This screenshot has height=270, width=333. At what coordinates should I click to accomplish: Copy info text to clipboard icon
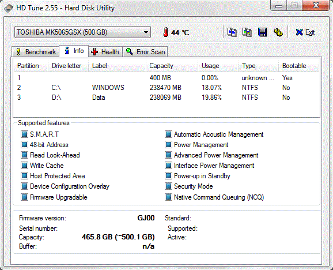232,32
